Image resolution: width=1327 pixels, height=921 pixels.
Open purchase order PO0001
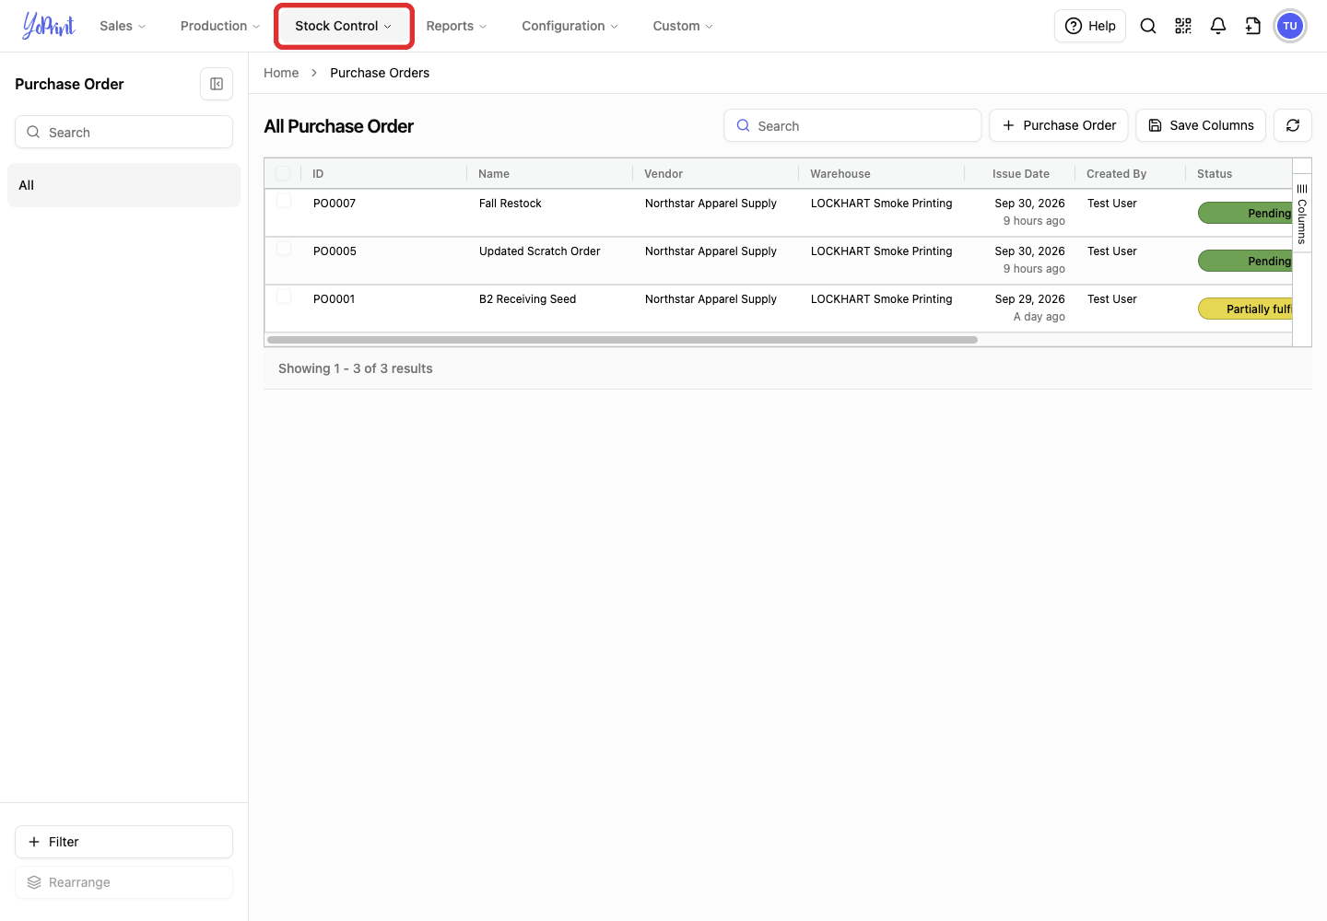334,299
